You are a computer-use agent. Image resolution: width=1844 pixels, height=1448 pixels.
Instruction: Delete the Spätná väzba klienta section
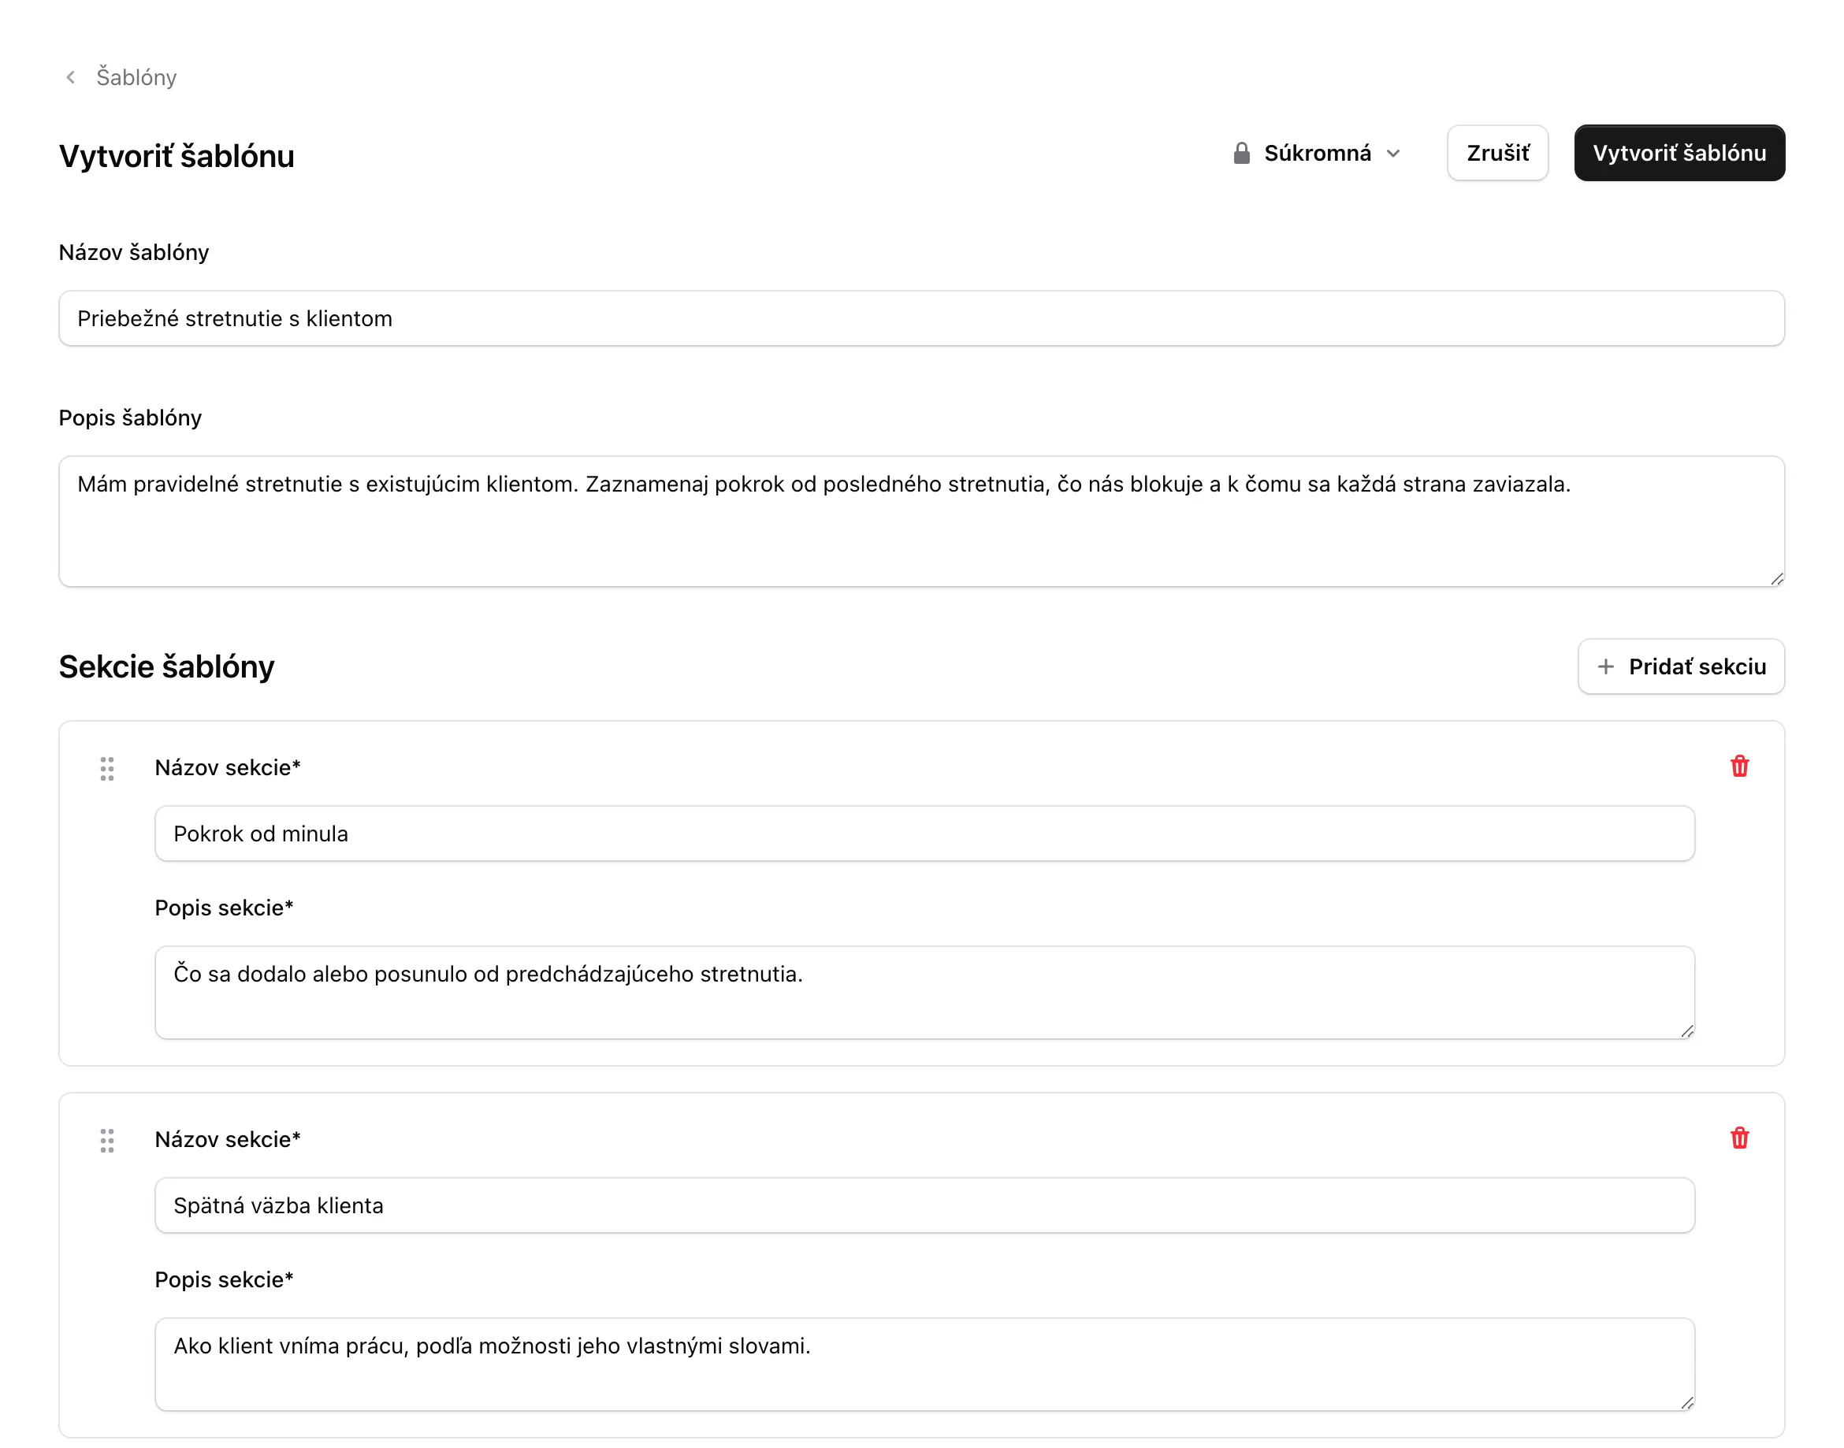1739,1138
